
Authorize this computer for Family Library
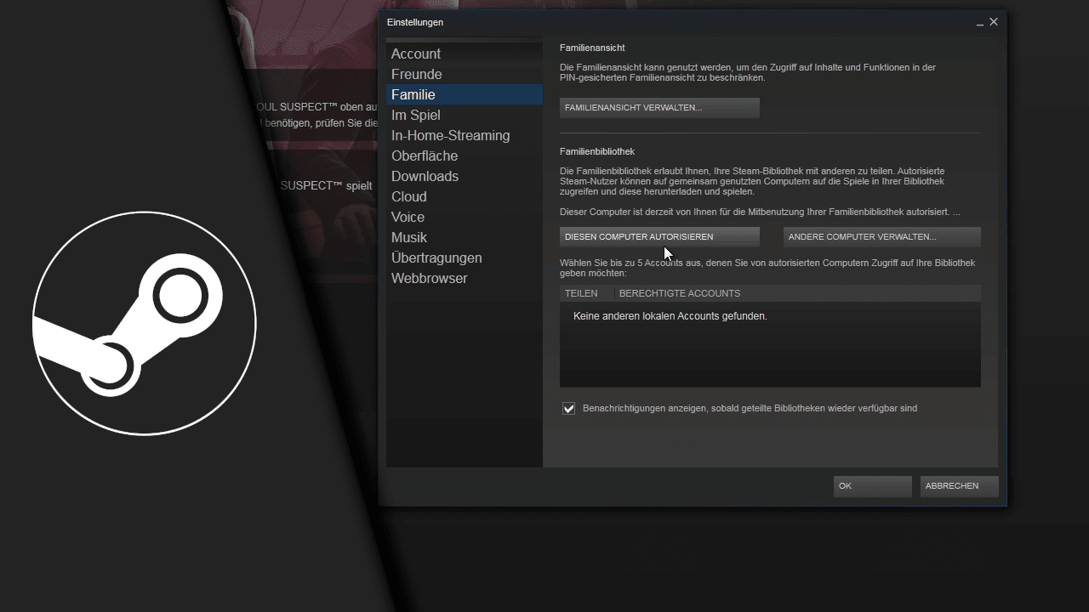659,236
